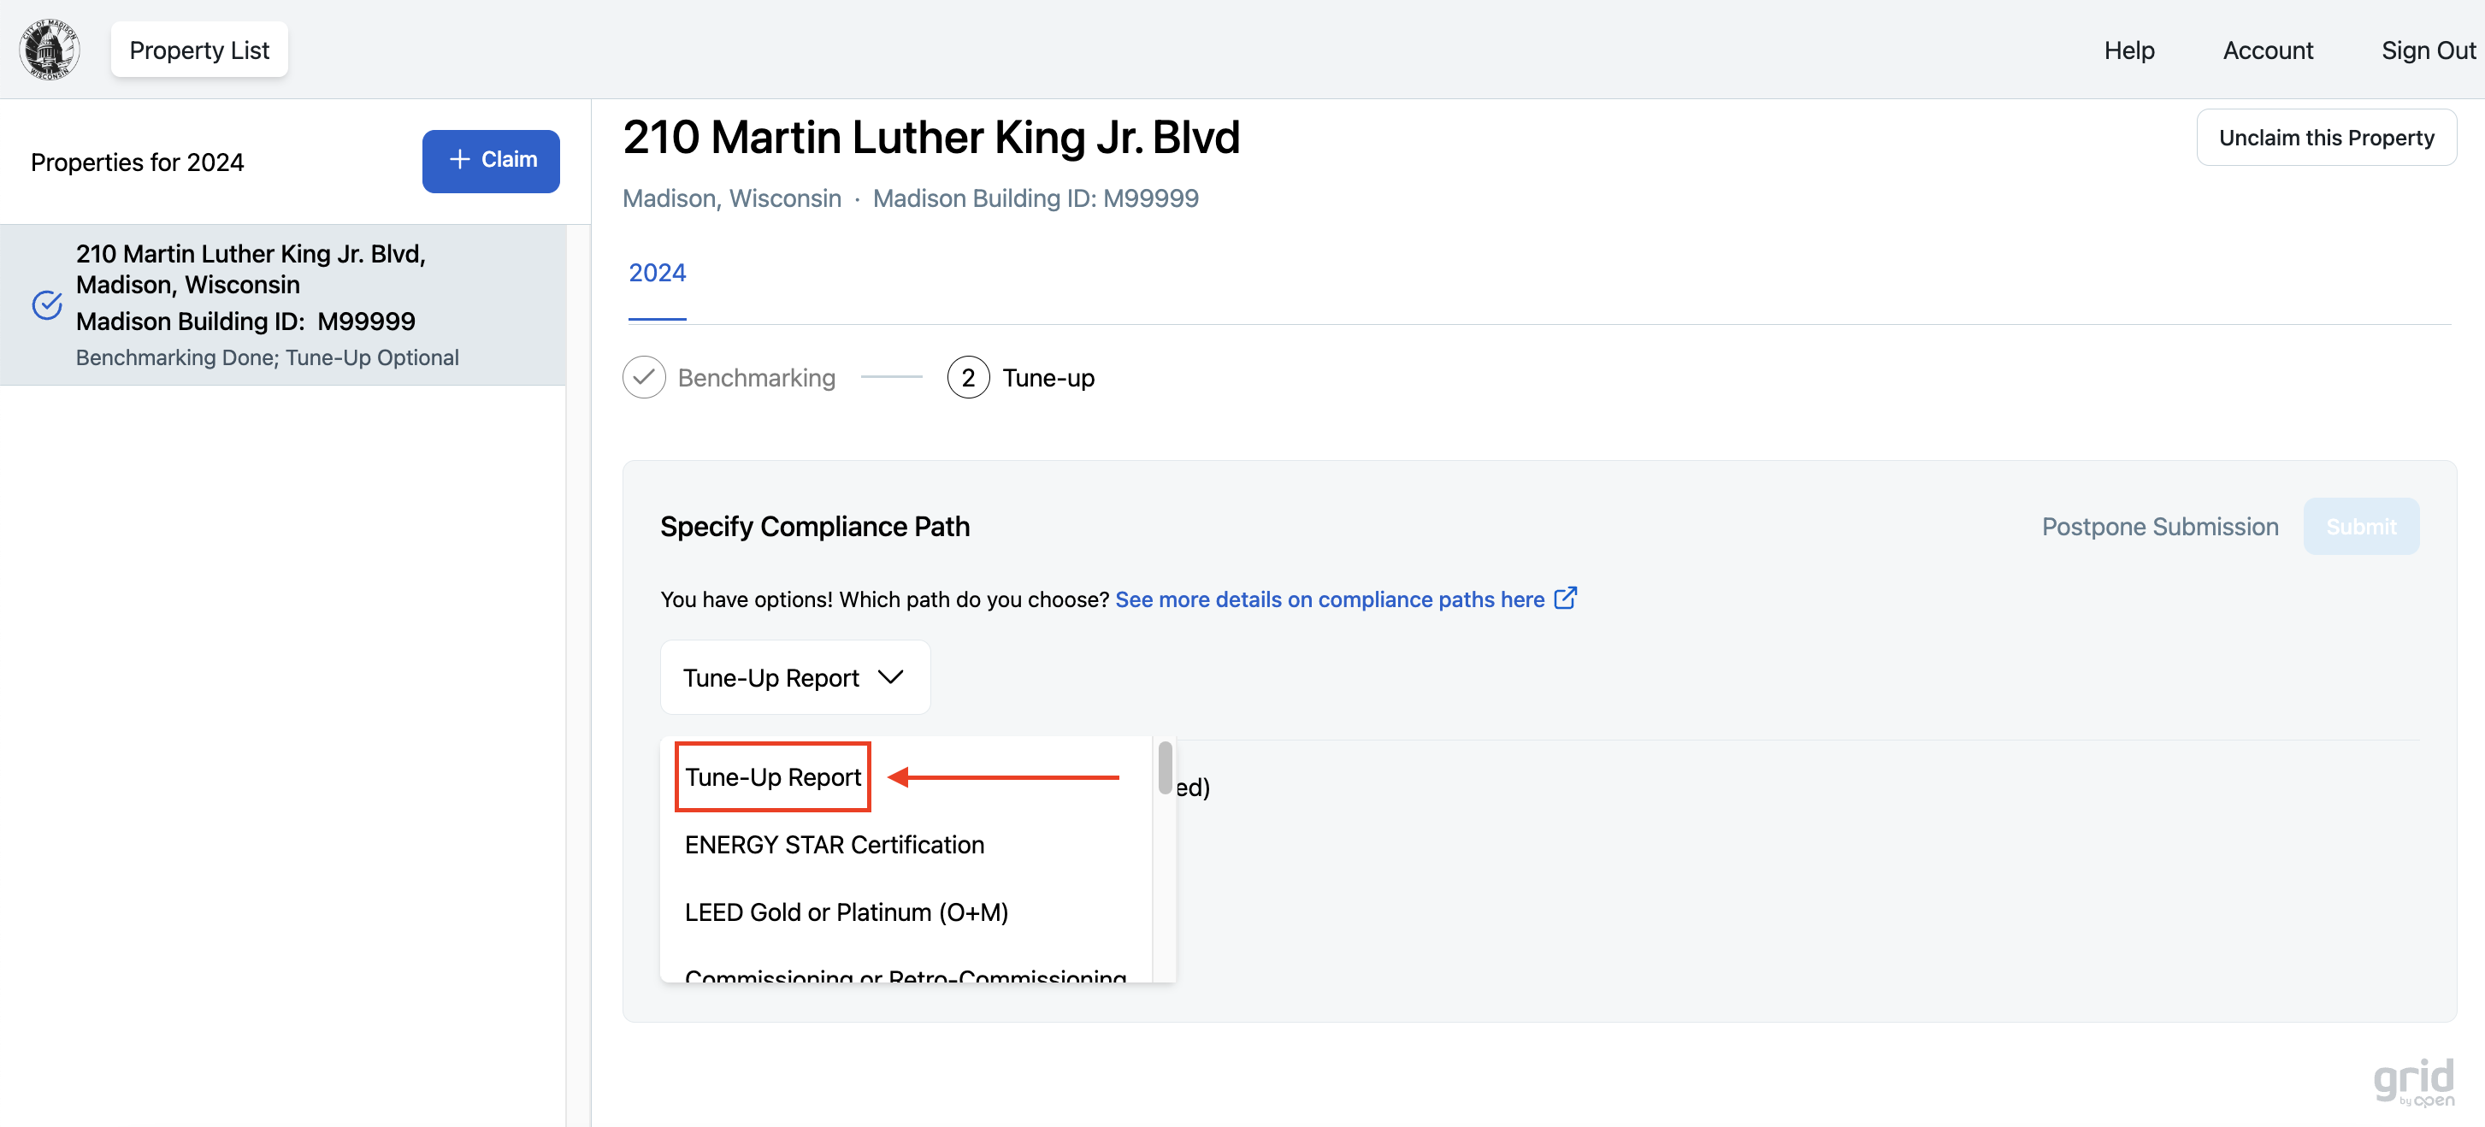The image size is (2485, 1127).
Task: Open the Help menu
Action: 2129,50
